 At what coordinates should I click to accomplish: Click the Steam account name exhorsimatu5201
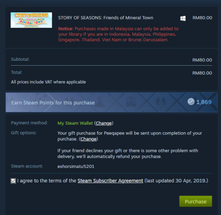click(76, 167)
